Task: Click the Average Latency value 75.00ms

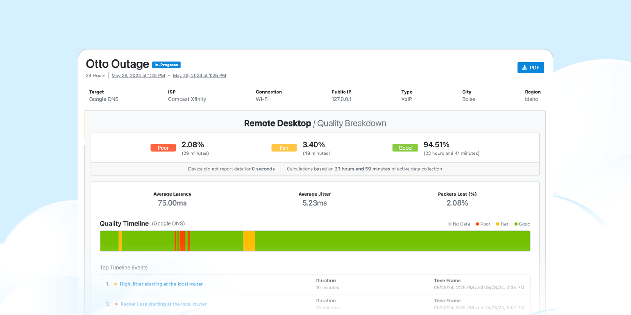Action: (x=172, y=203)
